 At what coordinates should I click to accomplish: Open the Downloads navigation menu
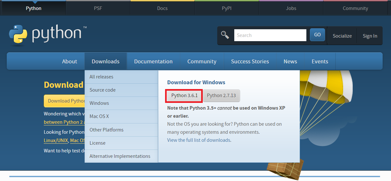tap(106, 61)
